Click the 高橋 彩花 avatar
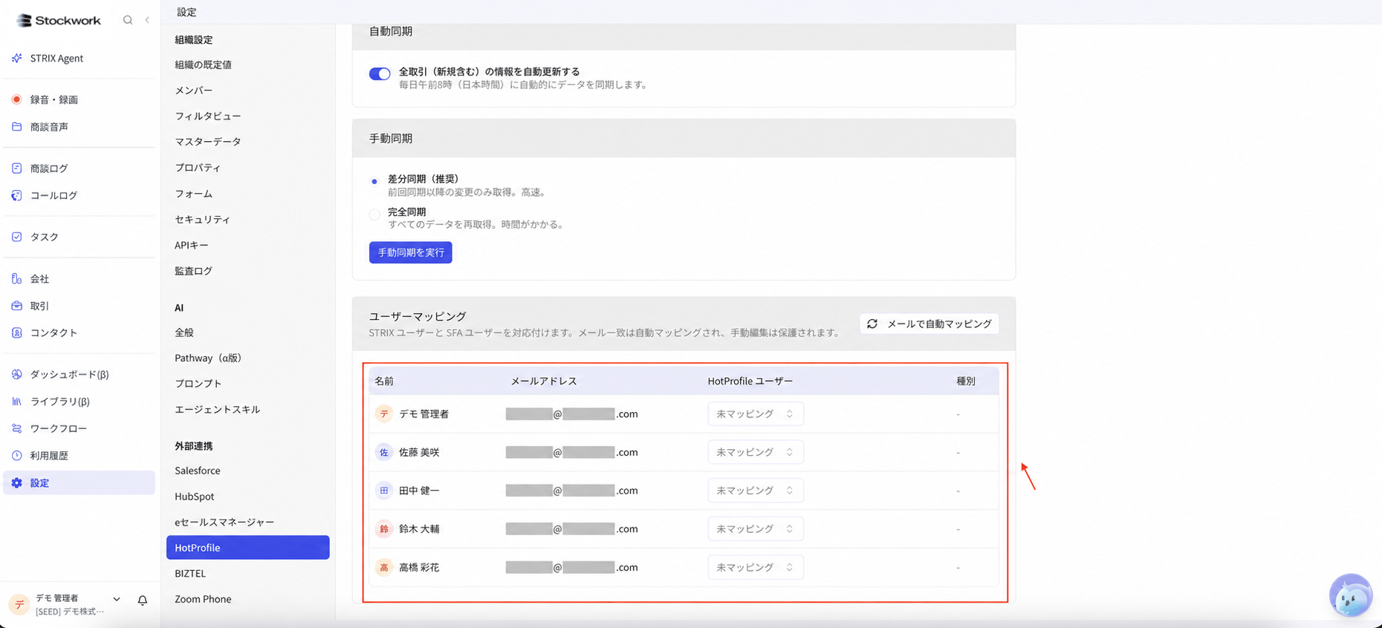 click(384, 567)
